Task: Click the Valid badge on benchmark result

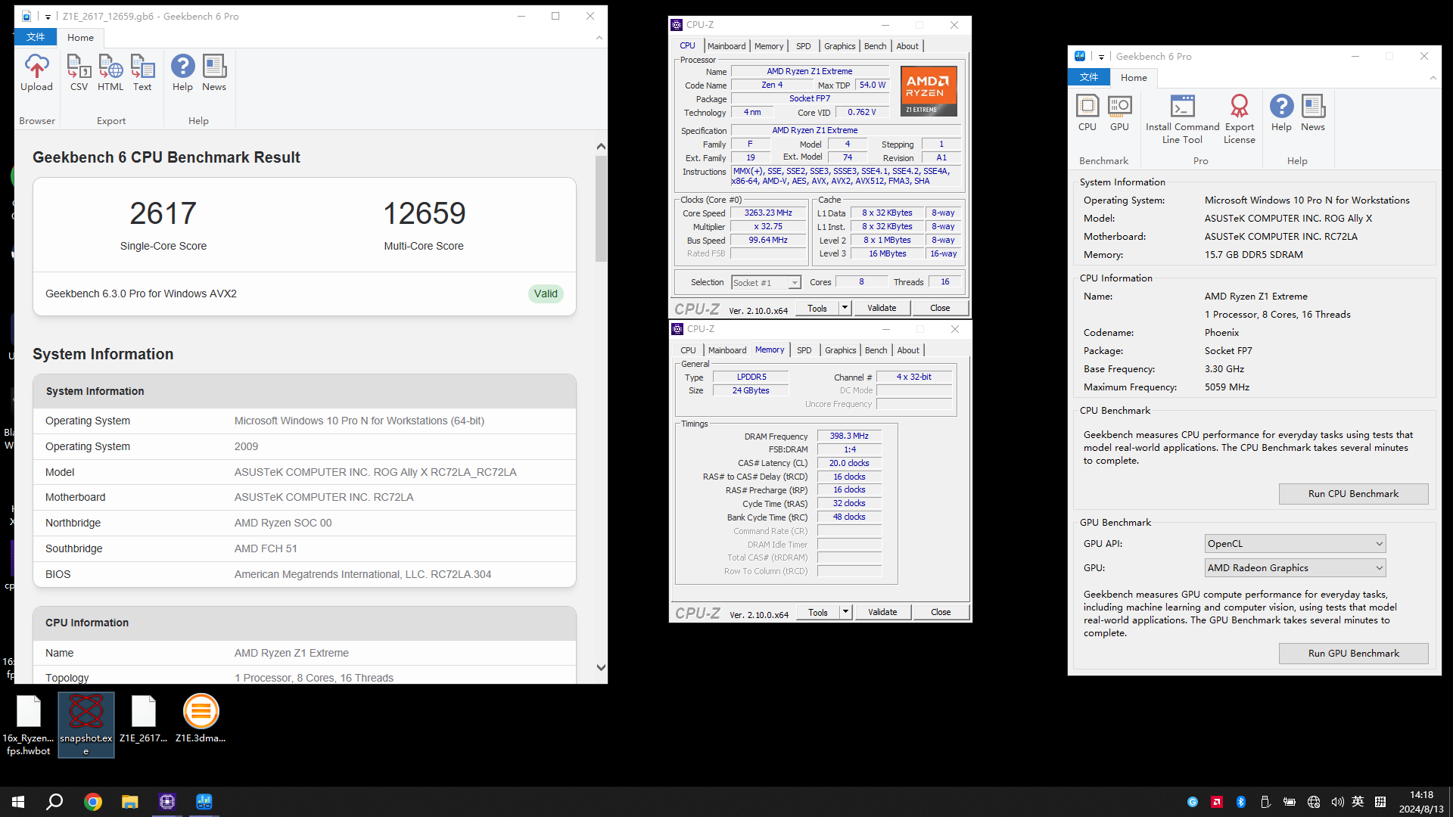Action: coord(546,294)
